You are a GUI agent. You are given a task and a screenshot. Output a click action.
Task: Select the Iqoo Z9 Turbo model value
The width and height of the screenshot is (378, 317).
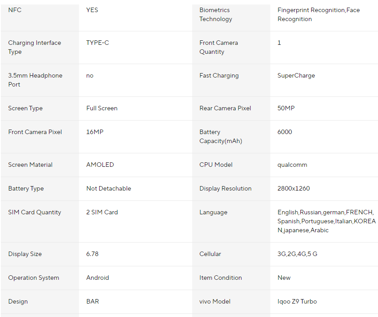point(297,301)
